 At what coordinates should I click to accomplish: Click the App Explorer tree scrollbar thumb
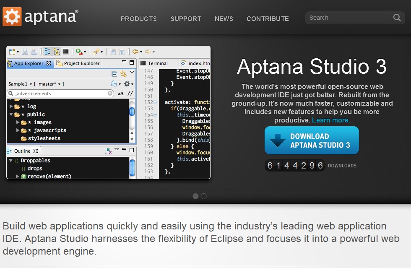point(132,112)
